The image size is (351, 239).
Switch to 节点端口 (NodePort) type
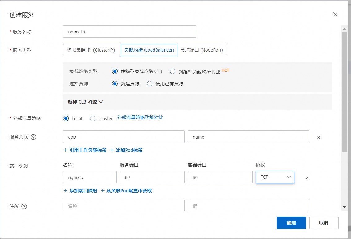[201, 50]
